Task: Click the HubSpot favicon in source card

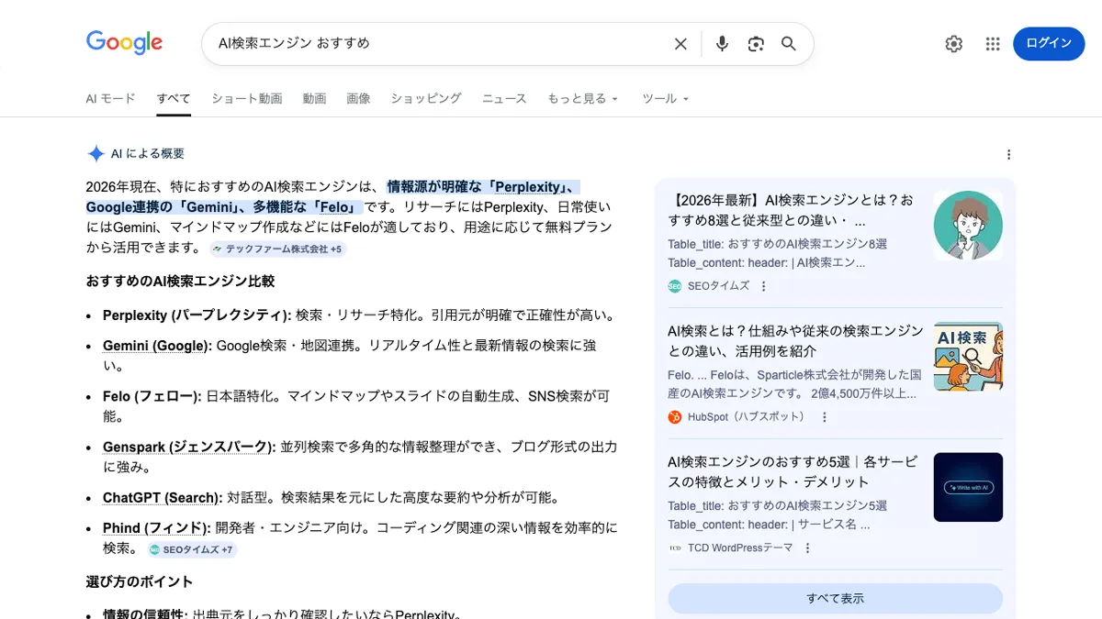Action: pyautogui.click(x=675, y=417)
